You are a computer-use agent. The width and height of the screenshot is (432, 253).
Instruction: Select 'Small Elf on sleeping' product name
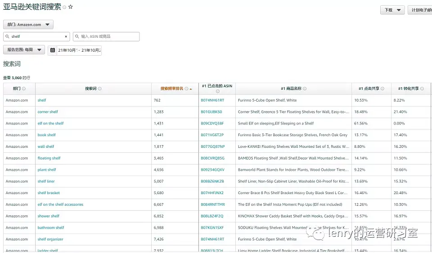[x=276, y=124]
